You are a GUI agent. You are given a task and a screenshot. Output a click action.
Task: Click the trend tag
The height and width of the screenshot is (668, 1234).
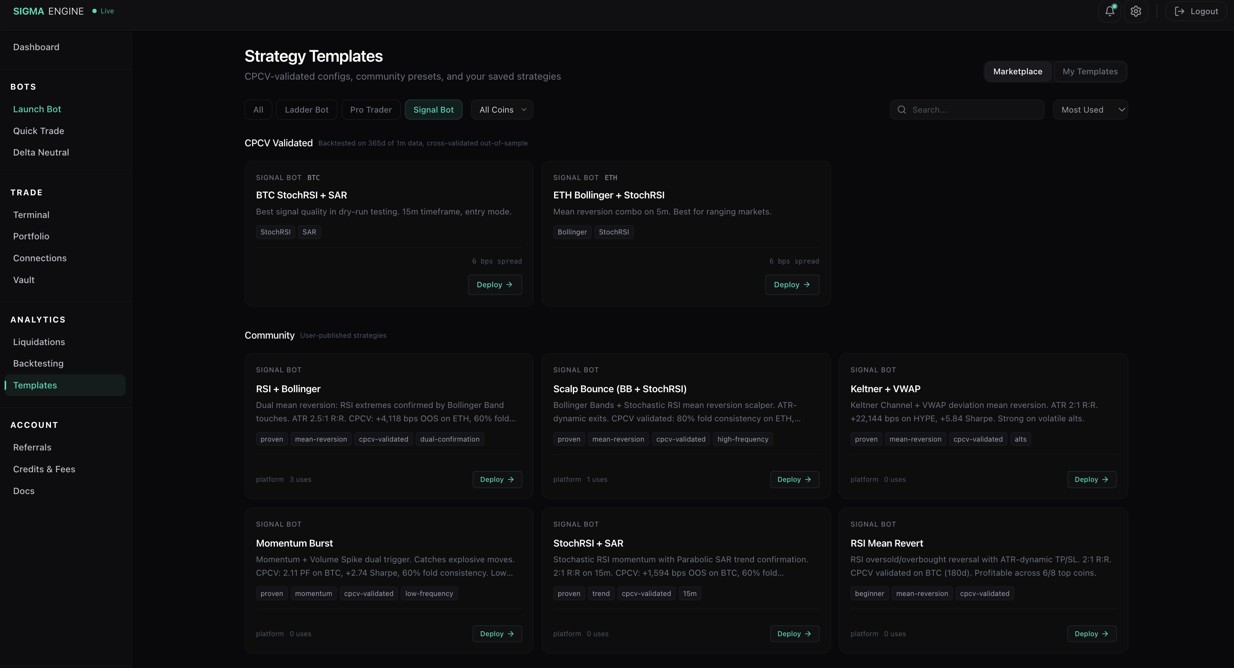tap(601, 593)
